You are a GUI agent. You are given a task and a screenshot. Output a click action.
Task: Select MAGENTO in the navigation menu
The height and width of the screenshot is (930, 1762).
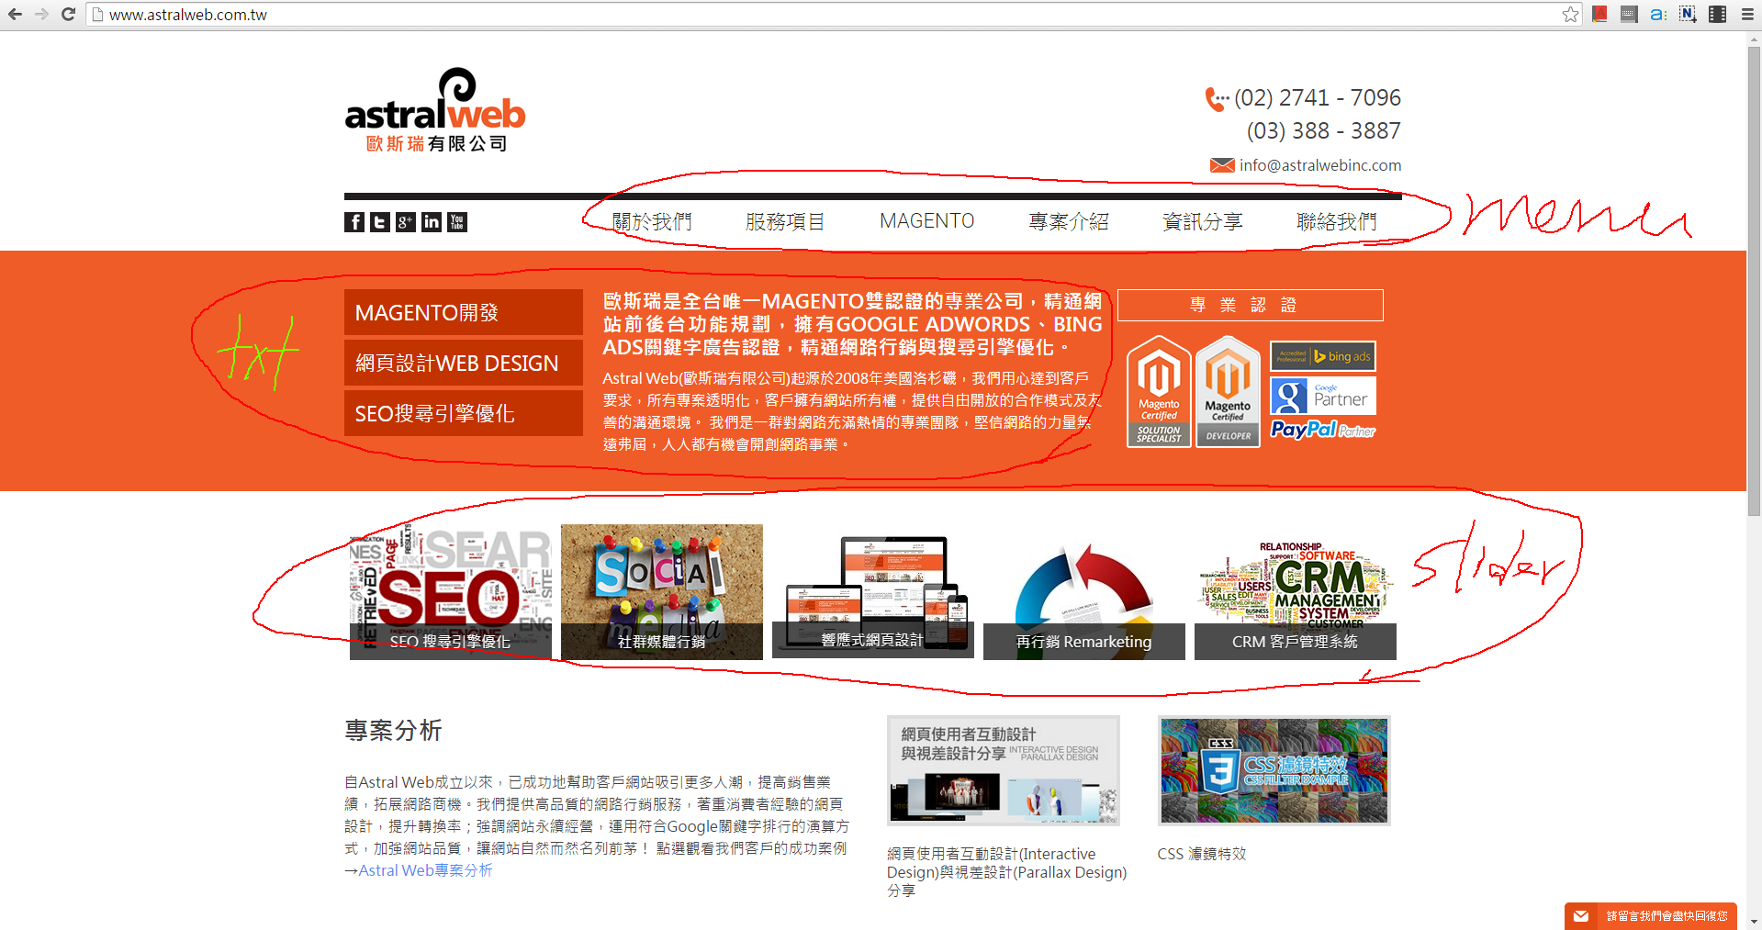point(926,221)
